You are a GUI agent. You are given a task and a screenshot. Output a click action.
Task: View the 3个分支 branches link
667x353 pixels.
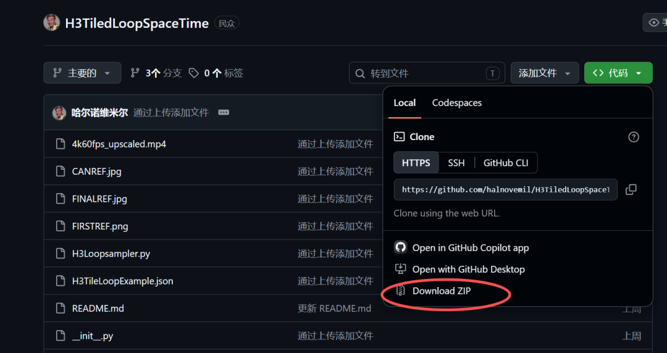pyautogui.click(x=156, y=73)
